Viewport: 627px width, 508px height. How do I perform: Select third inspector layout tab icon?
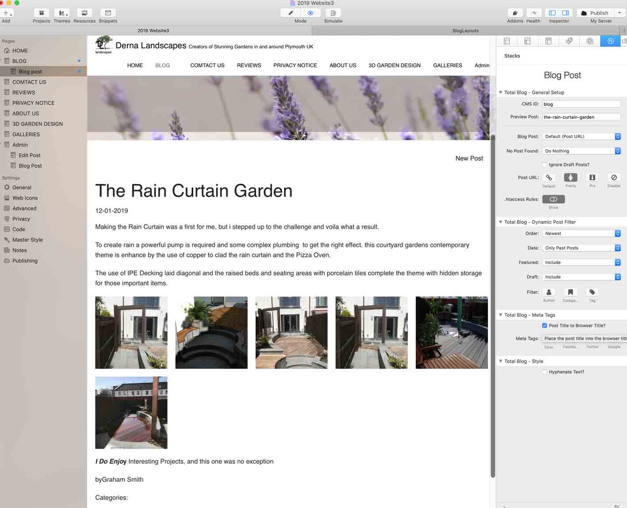[548, 41]
